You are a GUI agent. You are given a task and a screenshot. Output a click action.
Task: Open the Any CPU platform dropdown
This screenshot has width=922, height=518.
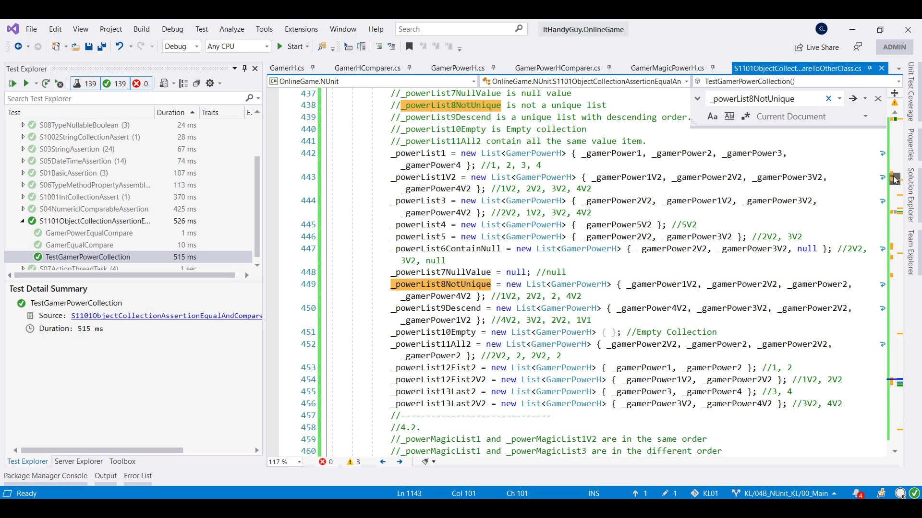click(238, 47)
